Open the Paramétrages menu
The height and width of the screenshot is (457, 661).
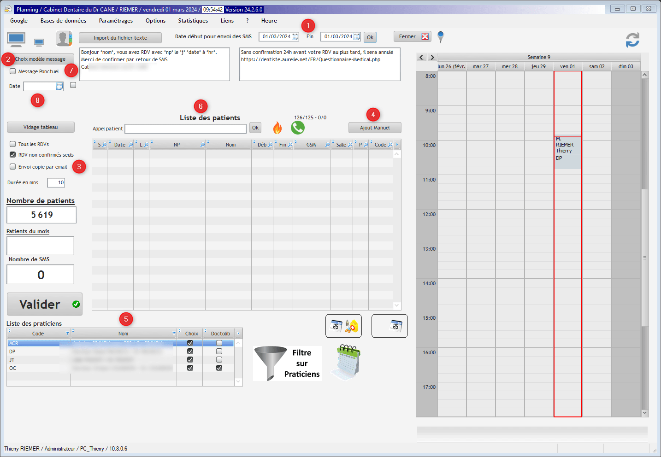pyautogui.click(x=116, y=21)
